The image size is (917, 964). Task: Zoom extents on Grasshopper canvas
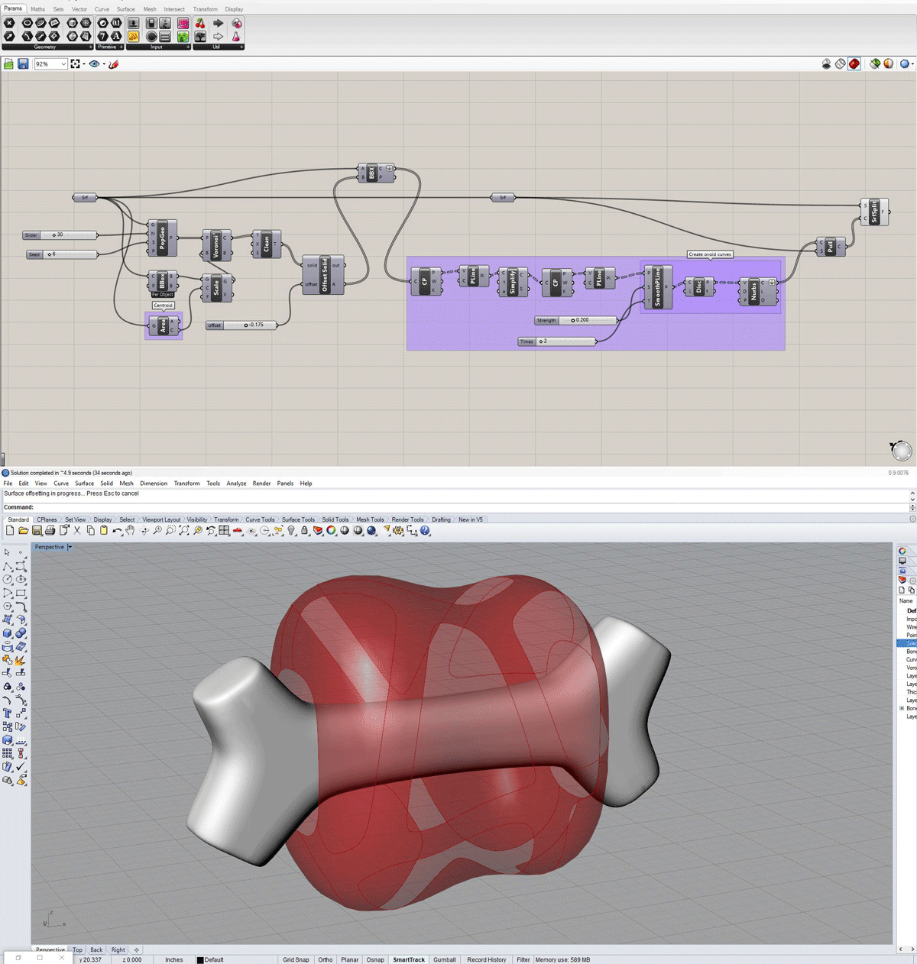coord(75,64)
